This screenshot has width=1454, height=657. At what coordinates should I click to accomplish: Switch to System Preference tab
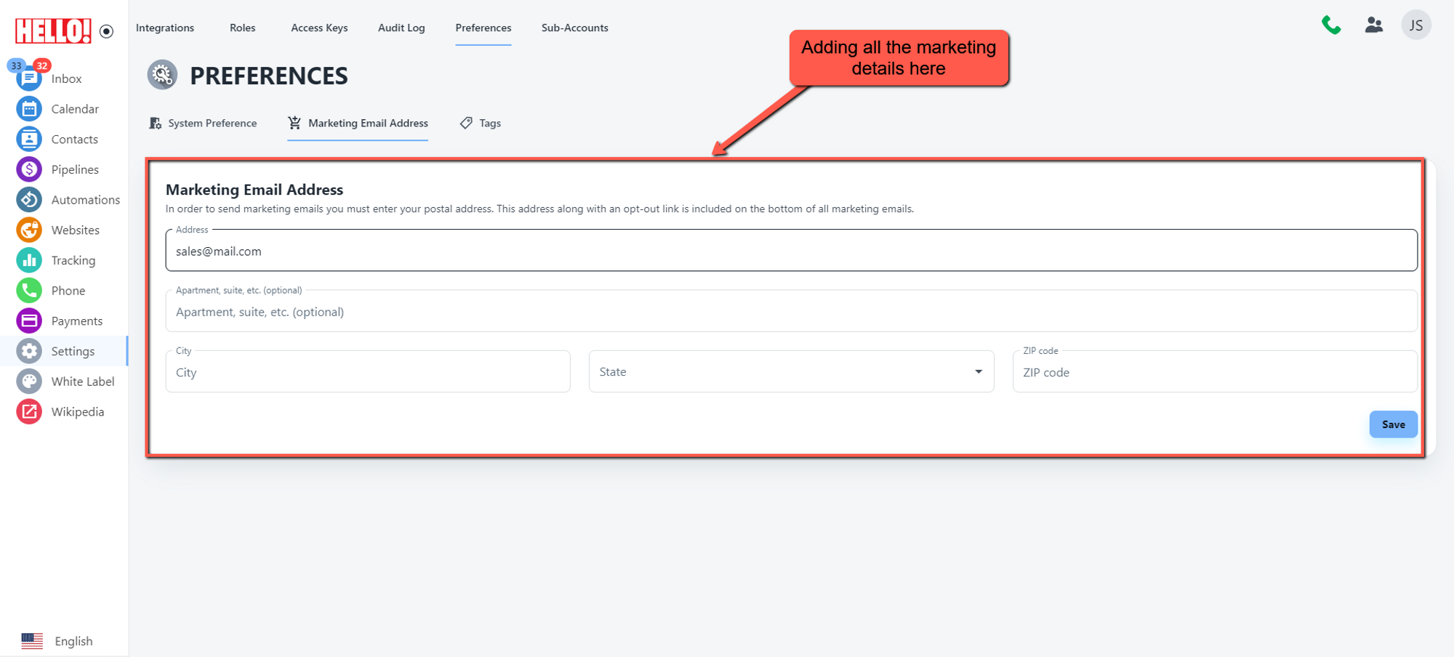(x=204, y=124)
